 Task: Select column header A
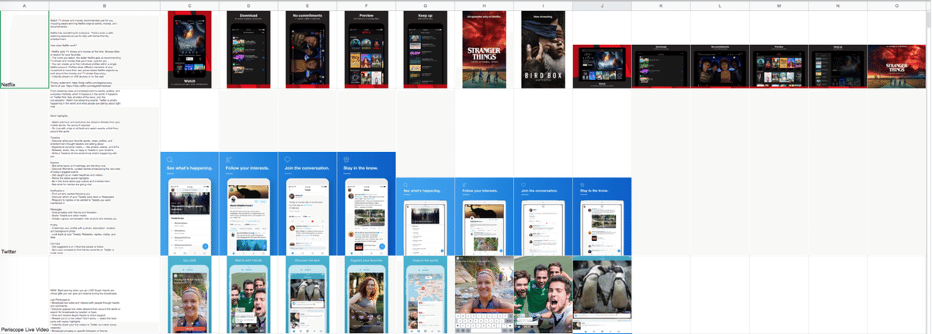click(x=23, y=5)
